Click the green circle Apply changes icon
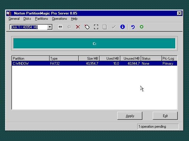This screenshot has height=141, width=189. click(x=142, y=27)
